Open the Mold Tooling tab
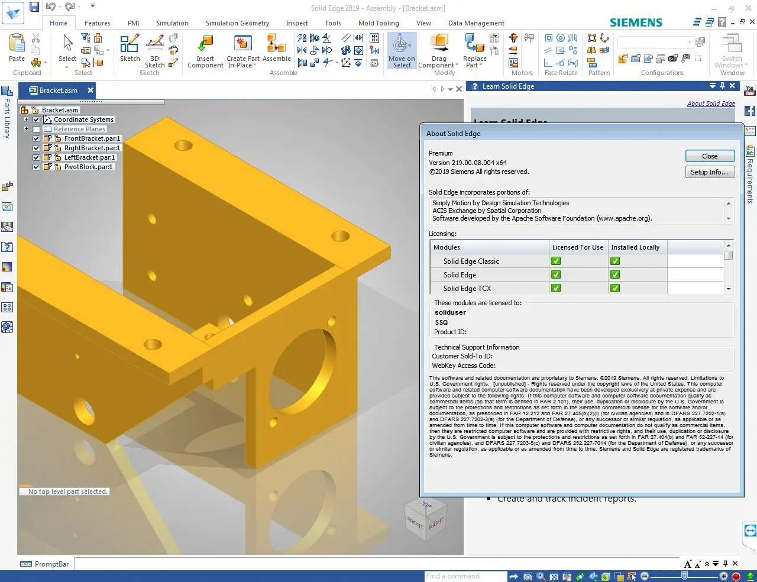The height and width of the screenshot is (582, 757). (x=378, y=23)
